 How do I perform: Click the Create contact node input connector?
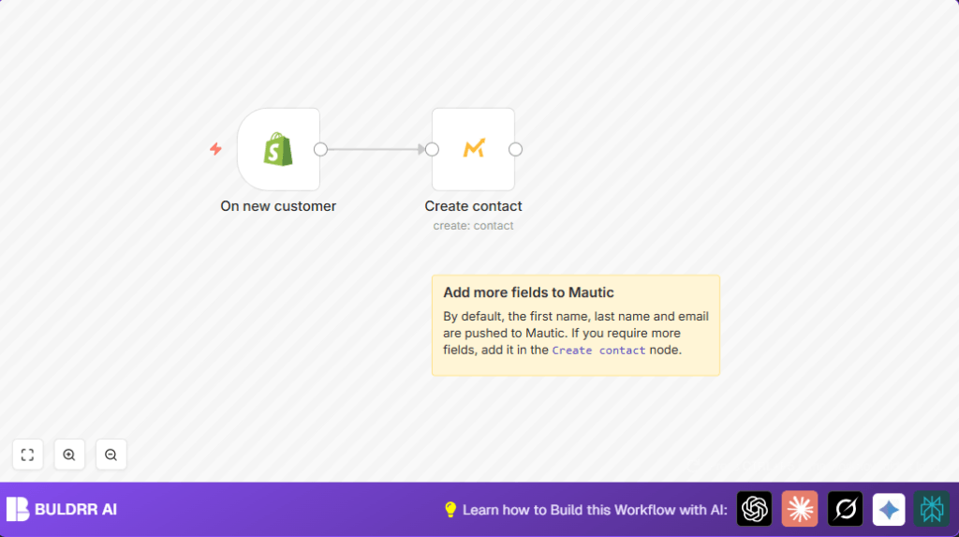432,149
